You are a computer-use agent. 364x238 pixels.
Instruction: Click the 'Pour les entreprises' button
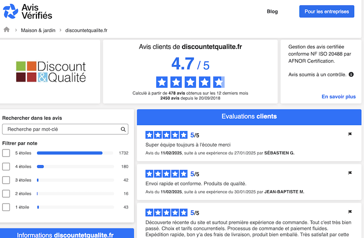[326, 11]
